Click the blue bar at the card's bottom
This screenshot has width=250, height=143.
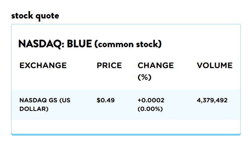pyautogui.click(x=126, y=134)
